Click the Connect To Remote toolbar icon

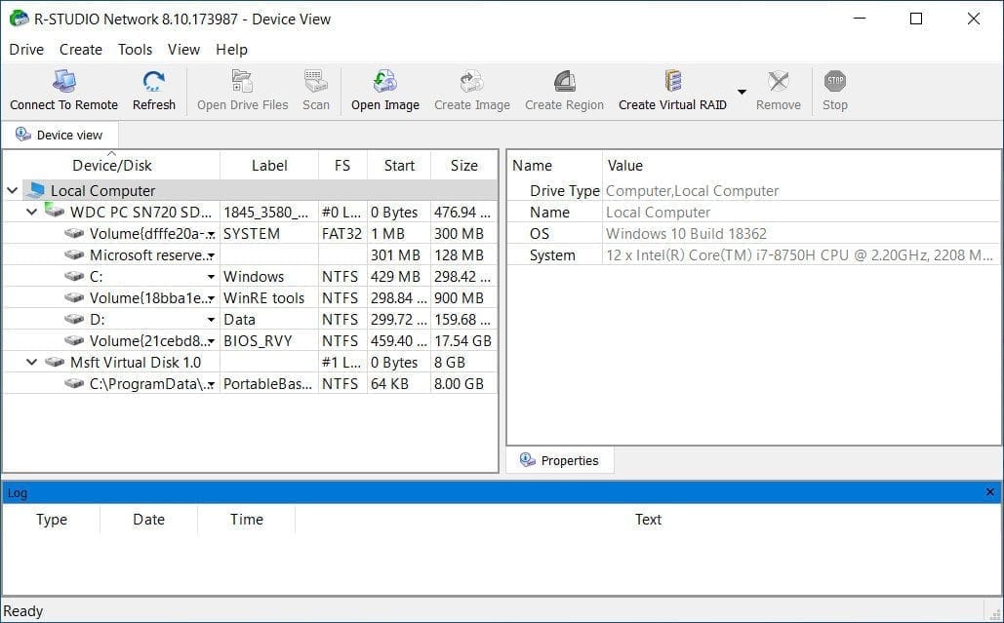pos(64,81)
